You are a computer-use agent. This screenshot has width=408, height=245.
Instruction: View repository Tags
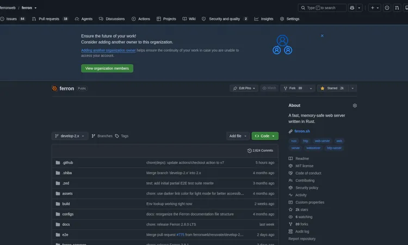point(122,136)
